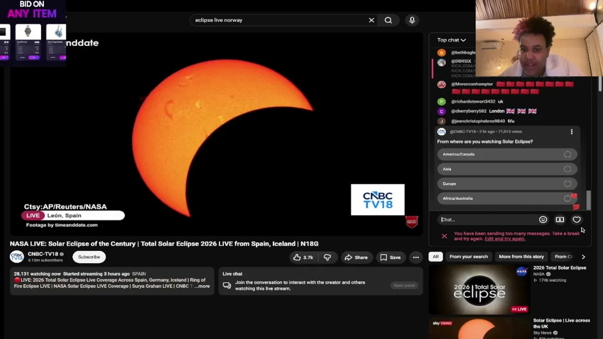Select From your search chip
The height and width of the screenshot is (339, 603).
pos(469,257)
